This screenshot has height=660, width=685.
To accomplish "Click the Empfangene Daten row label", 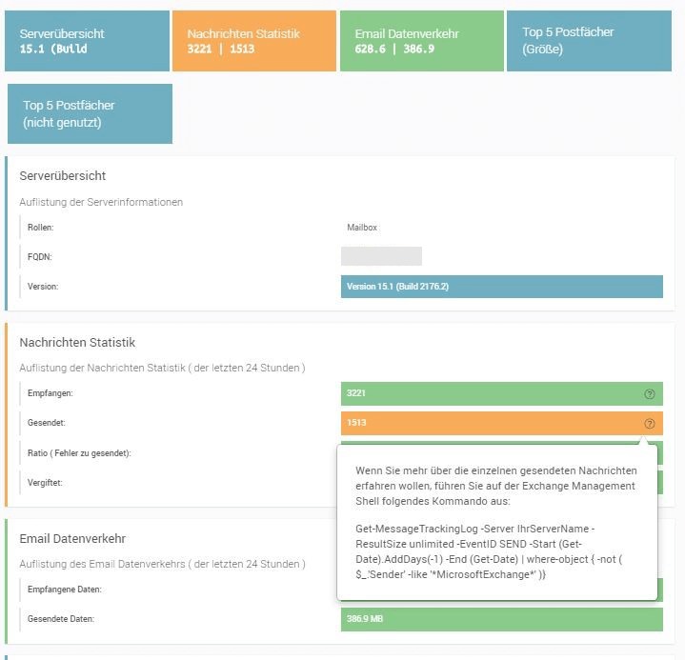I will tap(64, 590).
